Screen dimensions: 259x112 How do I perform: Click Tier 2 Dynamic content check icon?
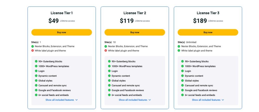pos(109,76)
